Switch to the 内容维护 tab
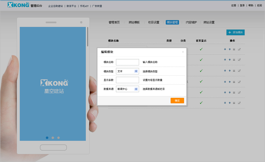This screenshot has height=162, width=265. point(191,22)
